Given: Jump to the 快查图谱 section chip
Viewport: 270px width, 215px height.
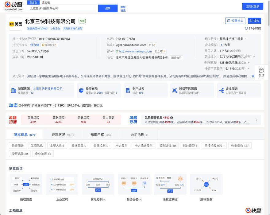Looking at the screenshot, I should [x=17, y=146].
